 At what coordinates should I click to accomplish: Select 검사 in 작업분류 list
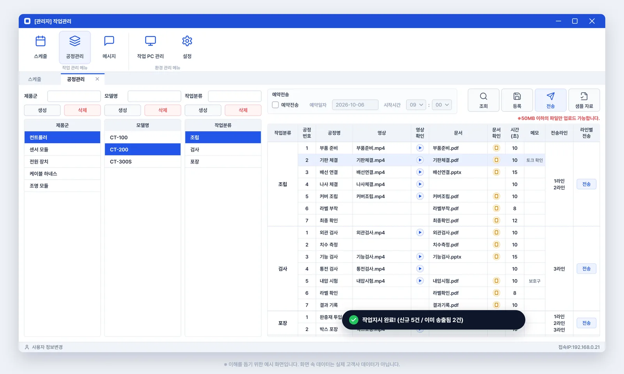223,150
